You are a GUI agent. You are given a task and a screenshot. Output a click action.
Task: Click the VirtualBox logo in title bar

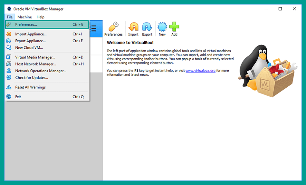[9, 9]
